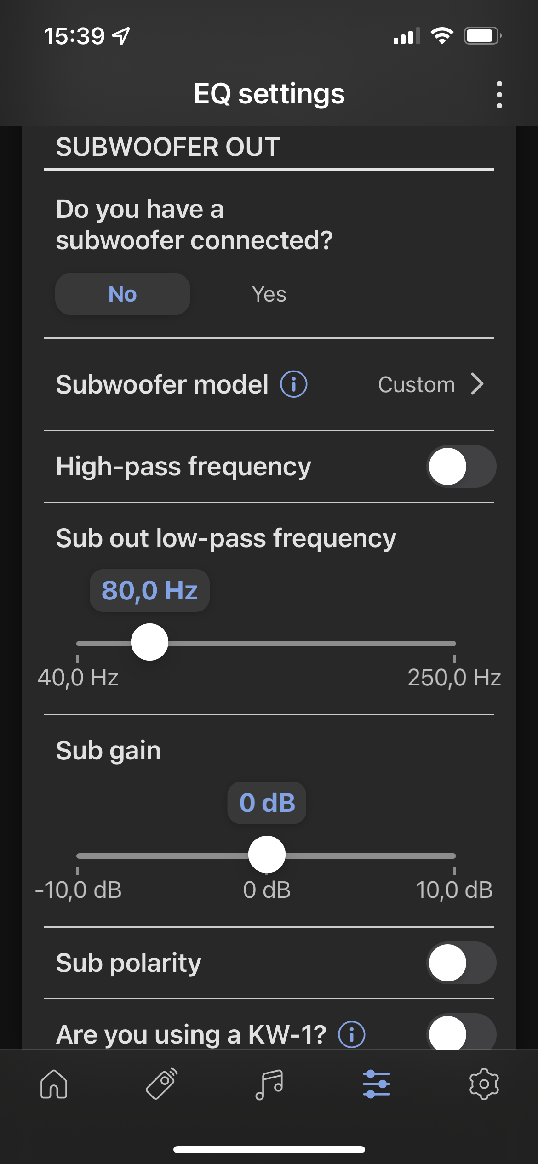Tap the 0 dB gain value field
This screenshot has width=538, height=1164.
point(267,803)
